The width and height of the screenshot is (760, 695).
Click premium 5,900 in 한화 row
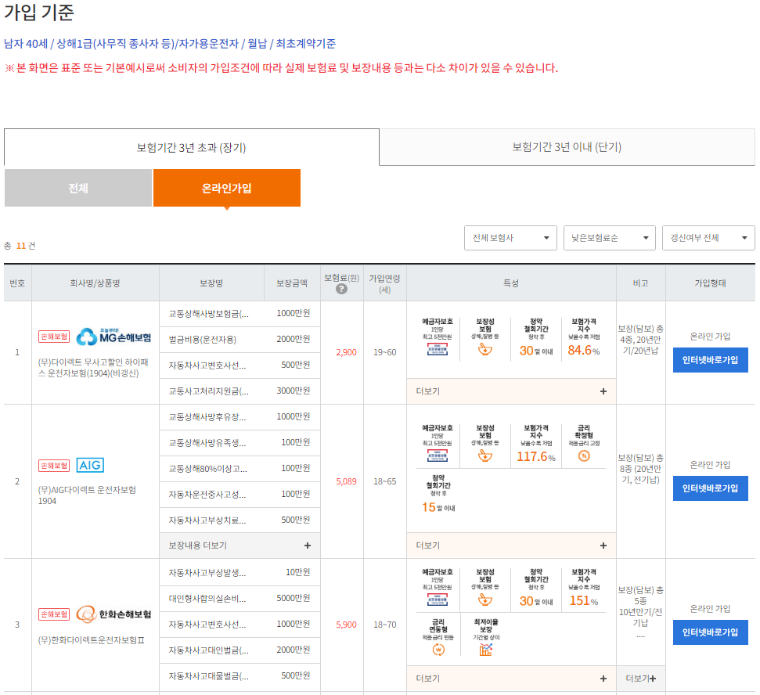346,625
